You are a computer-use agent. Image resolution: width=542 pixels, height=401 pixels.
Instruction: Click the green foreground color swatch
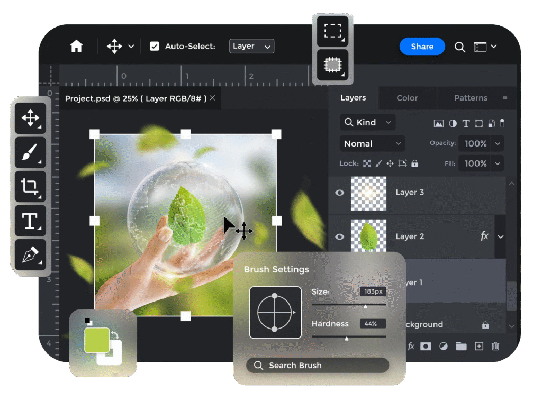(96, 340)
